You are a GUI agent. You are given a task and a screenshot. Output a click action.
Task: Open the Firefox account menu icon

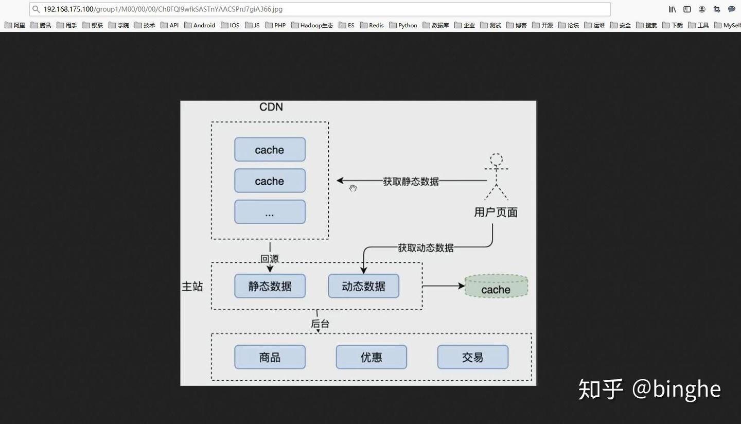pos(702,9)
